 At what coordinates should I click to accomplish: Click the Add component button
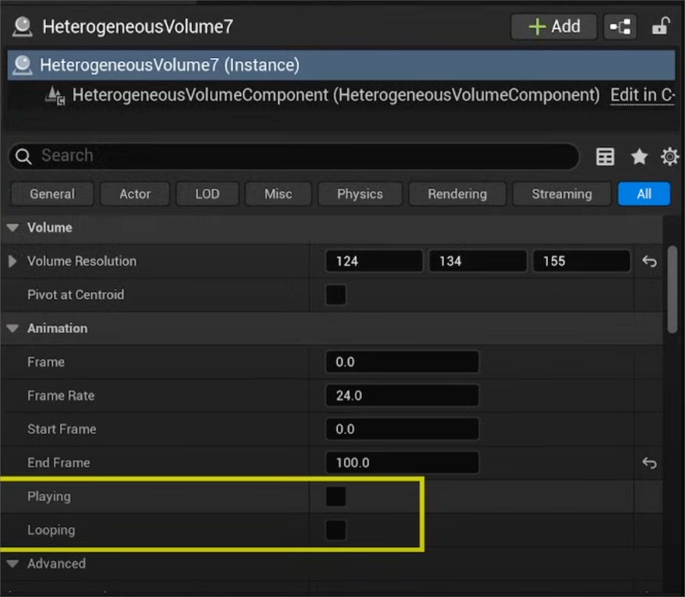click(554, 27)
